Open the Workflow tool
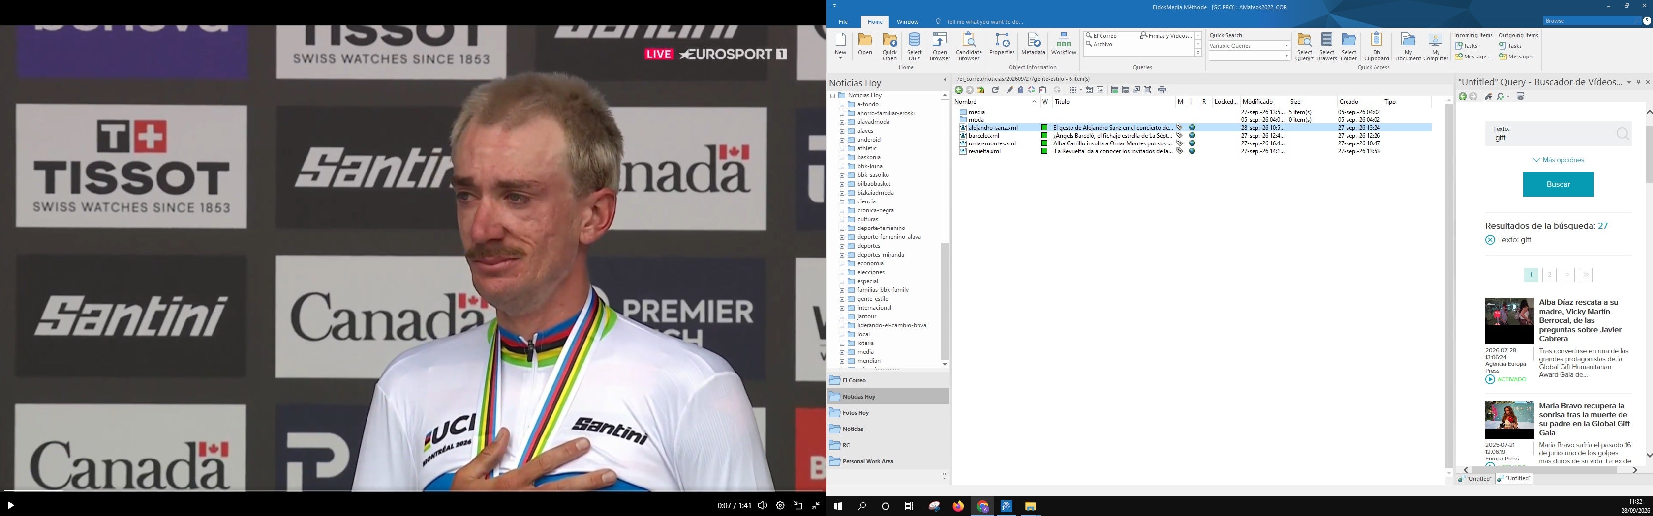1653x516 pixels. 1063,44
